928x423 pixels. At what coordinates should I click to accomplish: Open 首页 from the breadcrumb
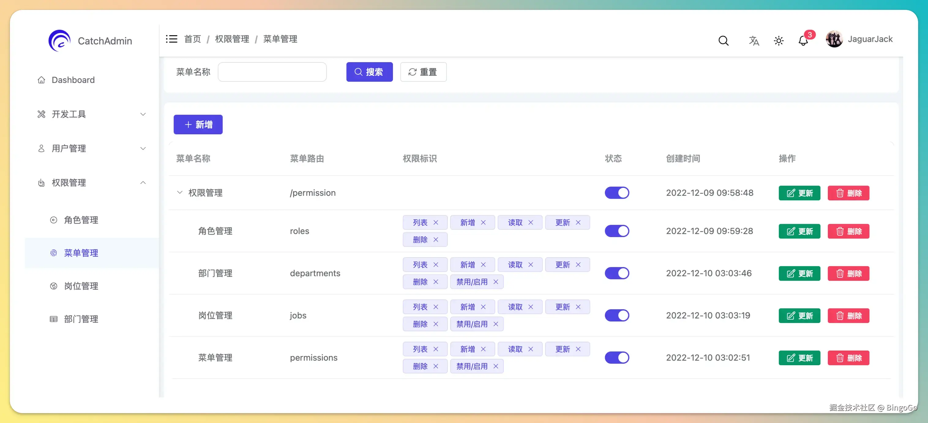(x=193, y=39)
